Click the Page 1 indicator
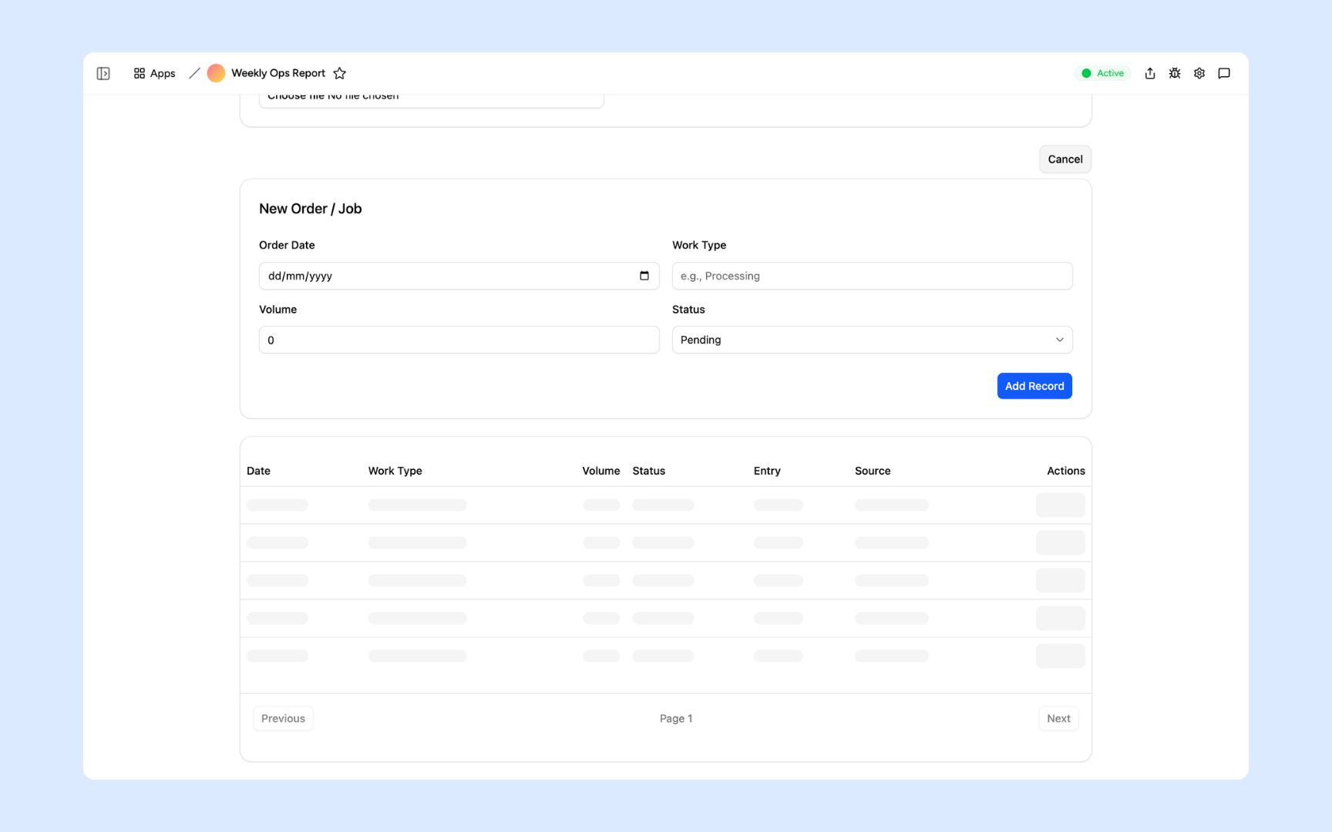The height and width of the screenshot is (832, 1332). (676, 719)
